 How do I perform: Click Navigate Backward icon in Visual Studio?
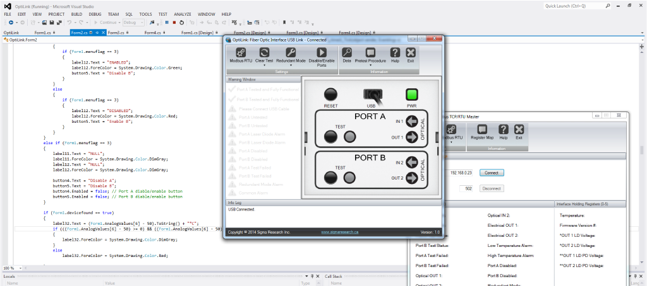click(x=11, y=23)
